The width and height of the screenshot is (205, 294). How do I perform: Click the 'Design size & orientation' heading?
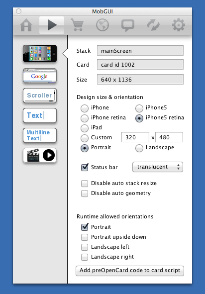click(x=110, y=97)
